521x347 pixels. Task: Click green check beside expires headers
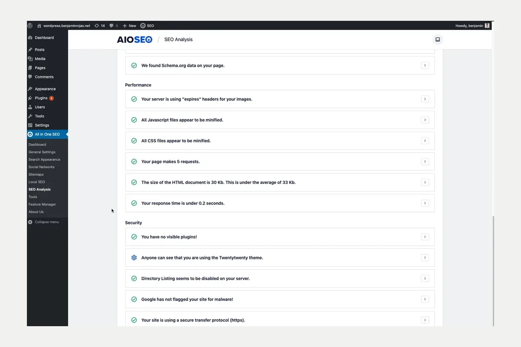click(134, 99)
